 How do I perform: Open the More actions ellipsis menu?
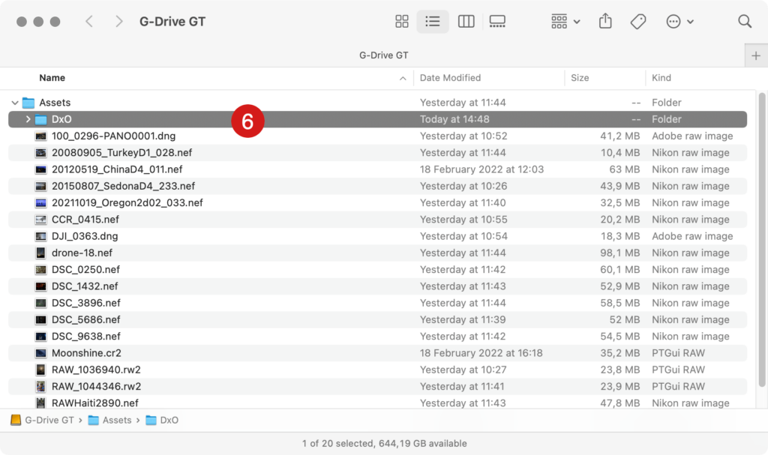(x=679, y=22)
